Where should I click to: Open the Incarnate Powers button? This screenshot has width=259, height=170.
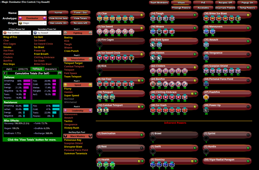click(225, 8)
